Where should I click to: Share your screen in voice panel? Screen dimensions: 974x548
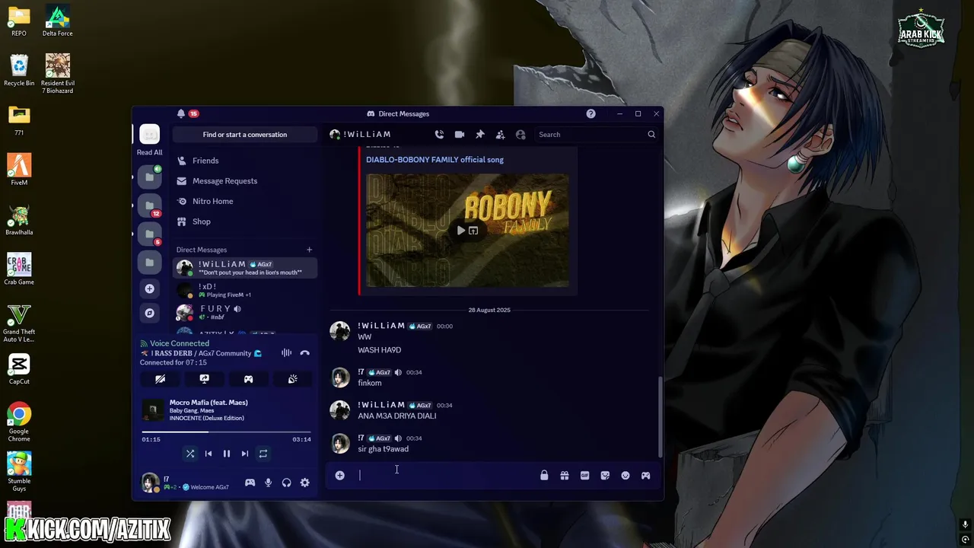204,379
